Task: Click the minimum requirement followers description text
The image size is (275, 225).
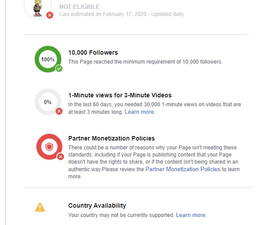Action: (x=145, y=62)
